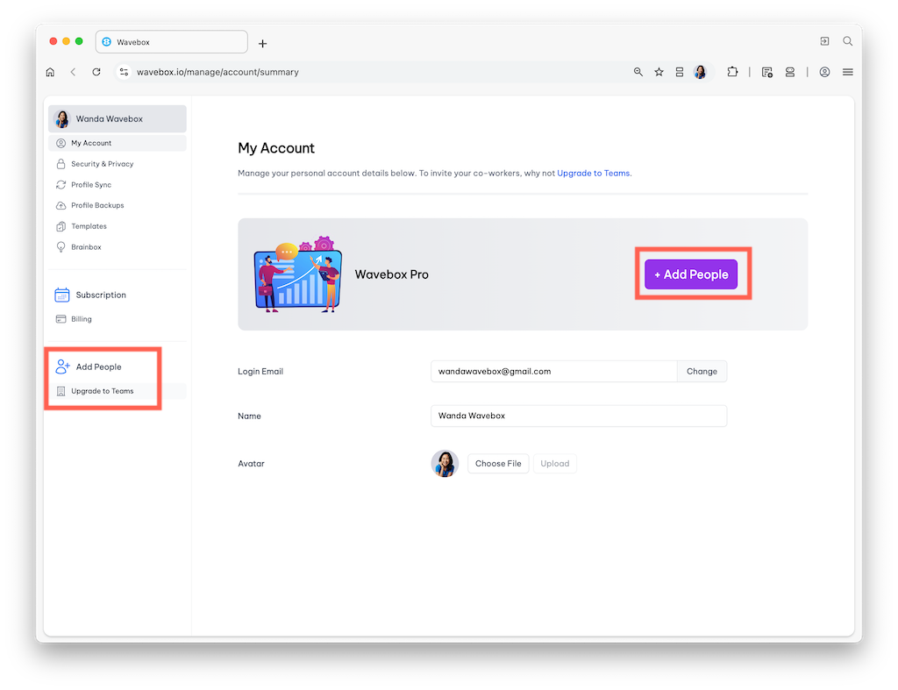Go back using the back arrow
This screenshot has height=690, width=898.
[73, 72]
